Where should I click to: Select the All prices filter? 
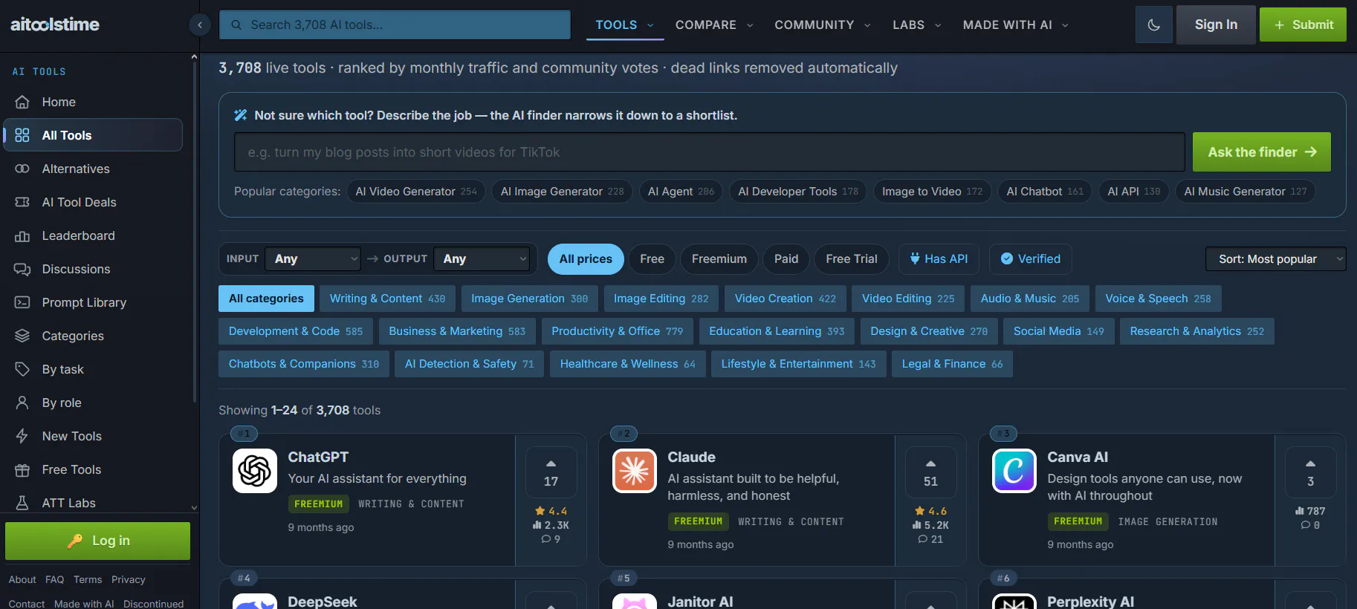586,259
